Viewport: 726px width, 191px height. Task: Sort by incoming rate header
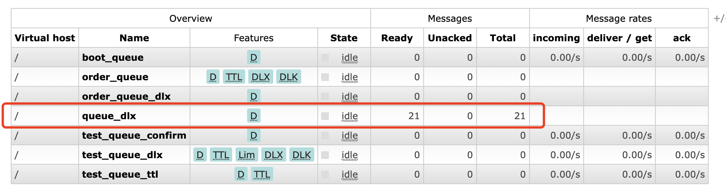click(x=556, y=38)
